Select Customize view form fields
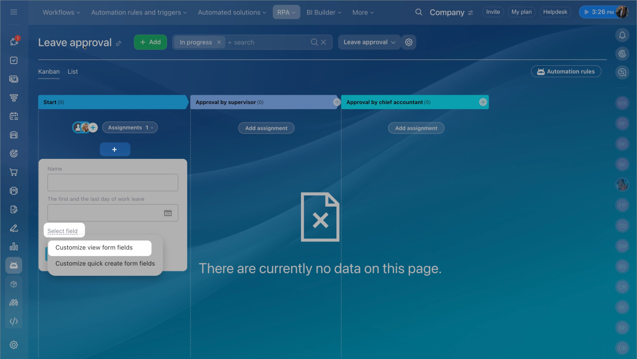This screenshot has height=359, width=637. 94,247
